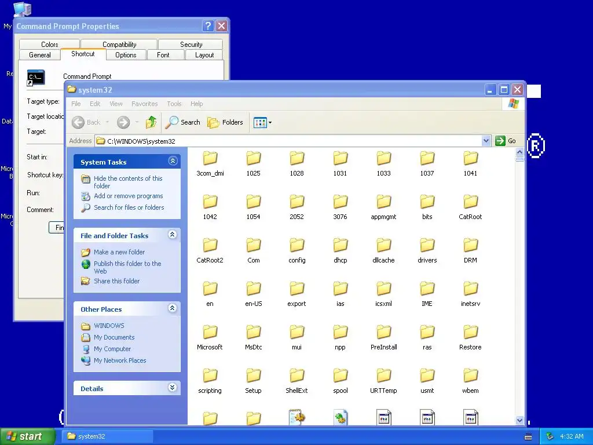Click the Search toolbar button

(x=182, y=122)
